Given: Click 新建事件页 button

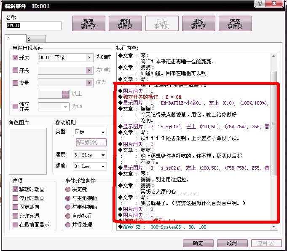Looking at the screenshot, I should [x=89, y=24].
